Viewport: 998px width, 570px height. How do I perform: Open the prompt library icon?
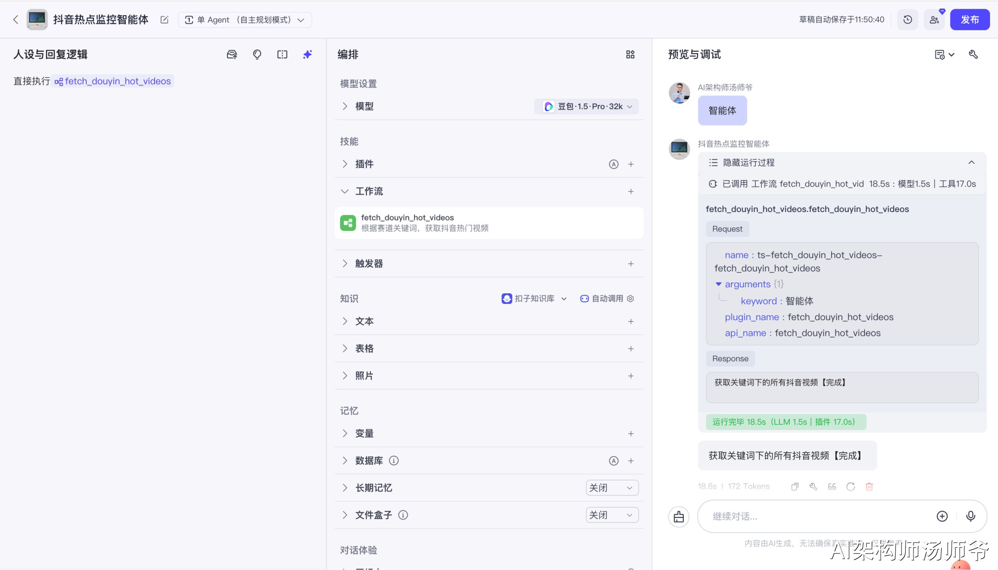point(232,55)
